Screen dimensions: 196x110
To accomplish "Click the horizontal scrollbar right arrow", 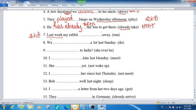I will coord(192,100).
